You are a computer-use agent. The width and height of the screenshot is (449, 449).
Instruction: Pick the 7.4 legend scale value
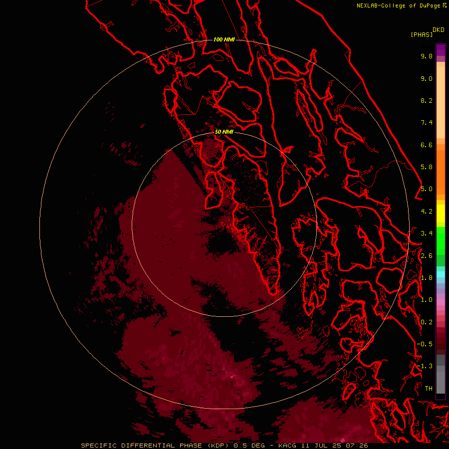(427, 123)
